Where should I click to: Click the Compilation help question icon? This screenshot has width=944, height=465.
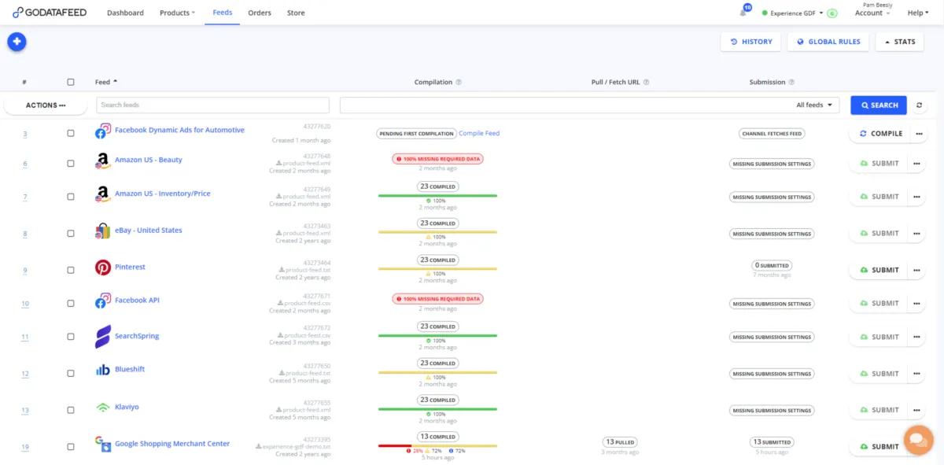tap(459, 82)
